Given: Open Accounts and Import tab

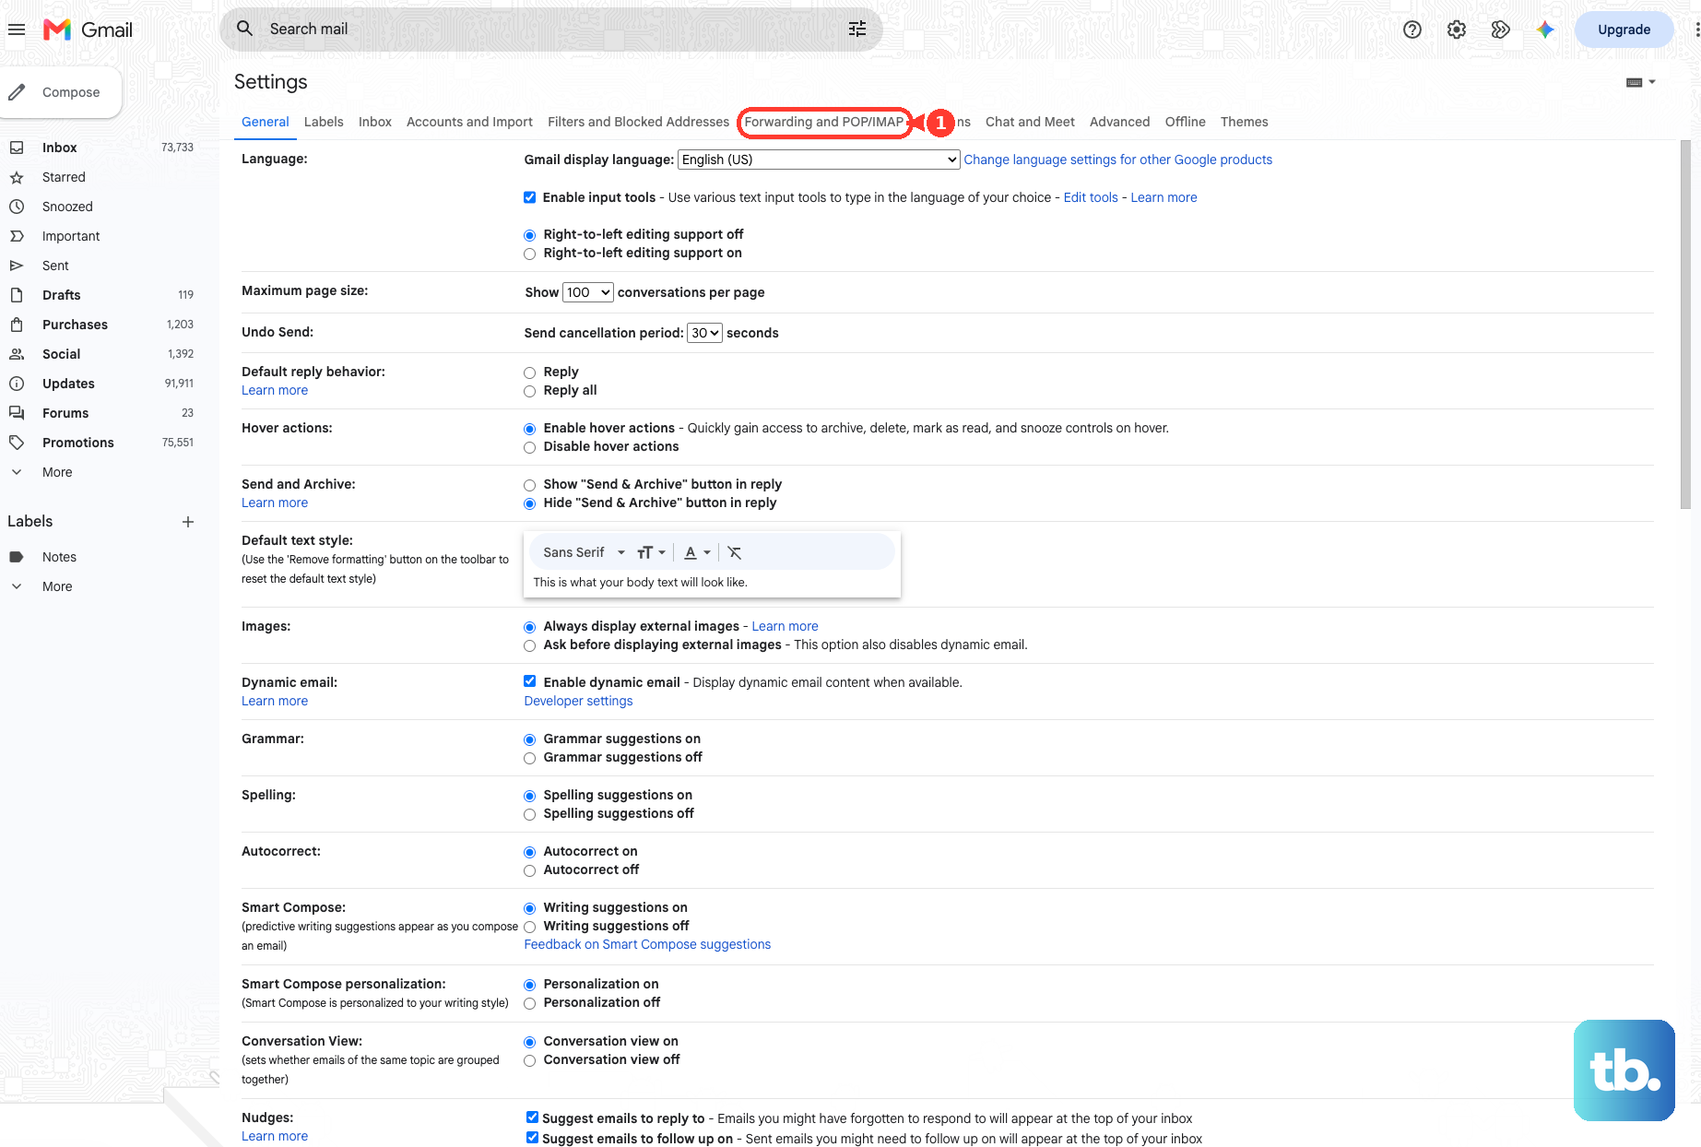Looking at the screenshot, I should coord(469,122).
